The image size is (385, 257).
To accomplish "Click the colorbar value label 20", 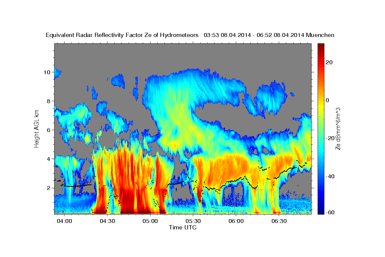I will tap(329, 62).
